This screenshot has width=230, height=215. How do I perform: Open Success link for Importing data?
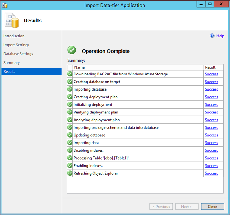211,143
